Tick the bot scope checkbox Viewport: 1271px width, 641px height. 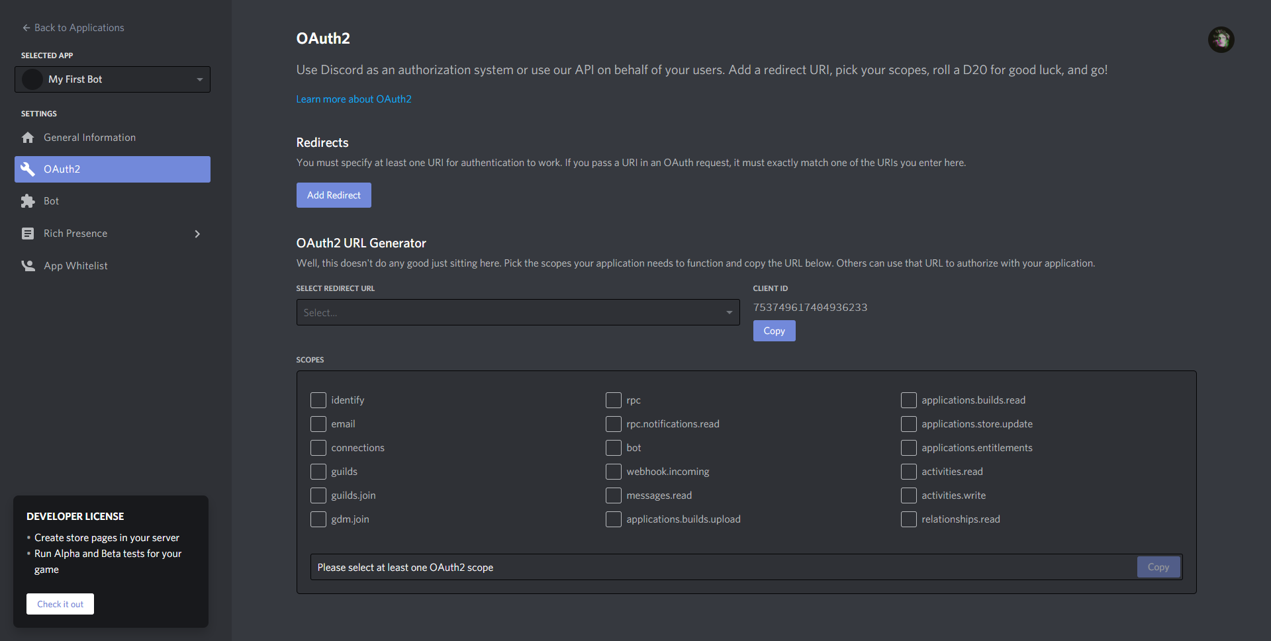614,448
